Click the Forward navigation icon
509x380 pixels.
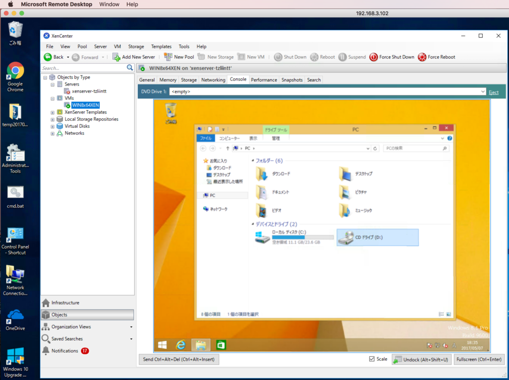76,57
